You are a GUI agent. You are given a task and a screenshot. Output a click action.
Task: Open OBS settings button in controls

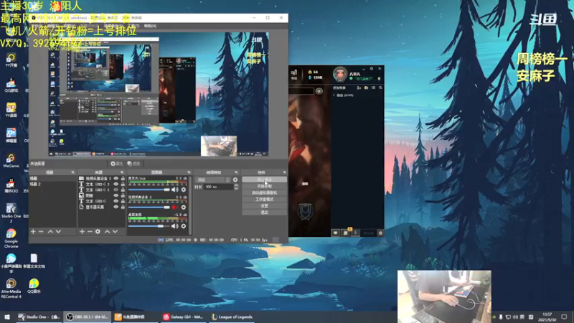[264, 206]
